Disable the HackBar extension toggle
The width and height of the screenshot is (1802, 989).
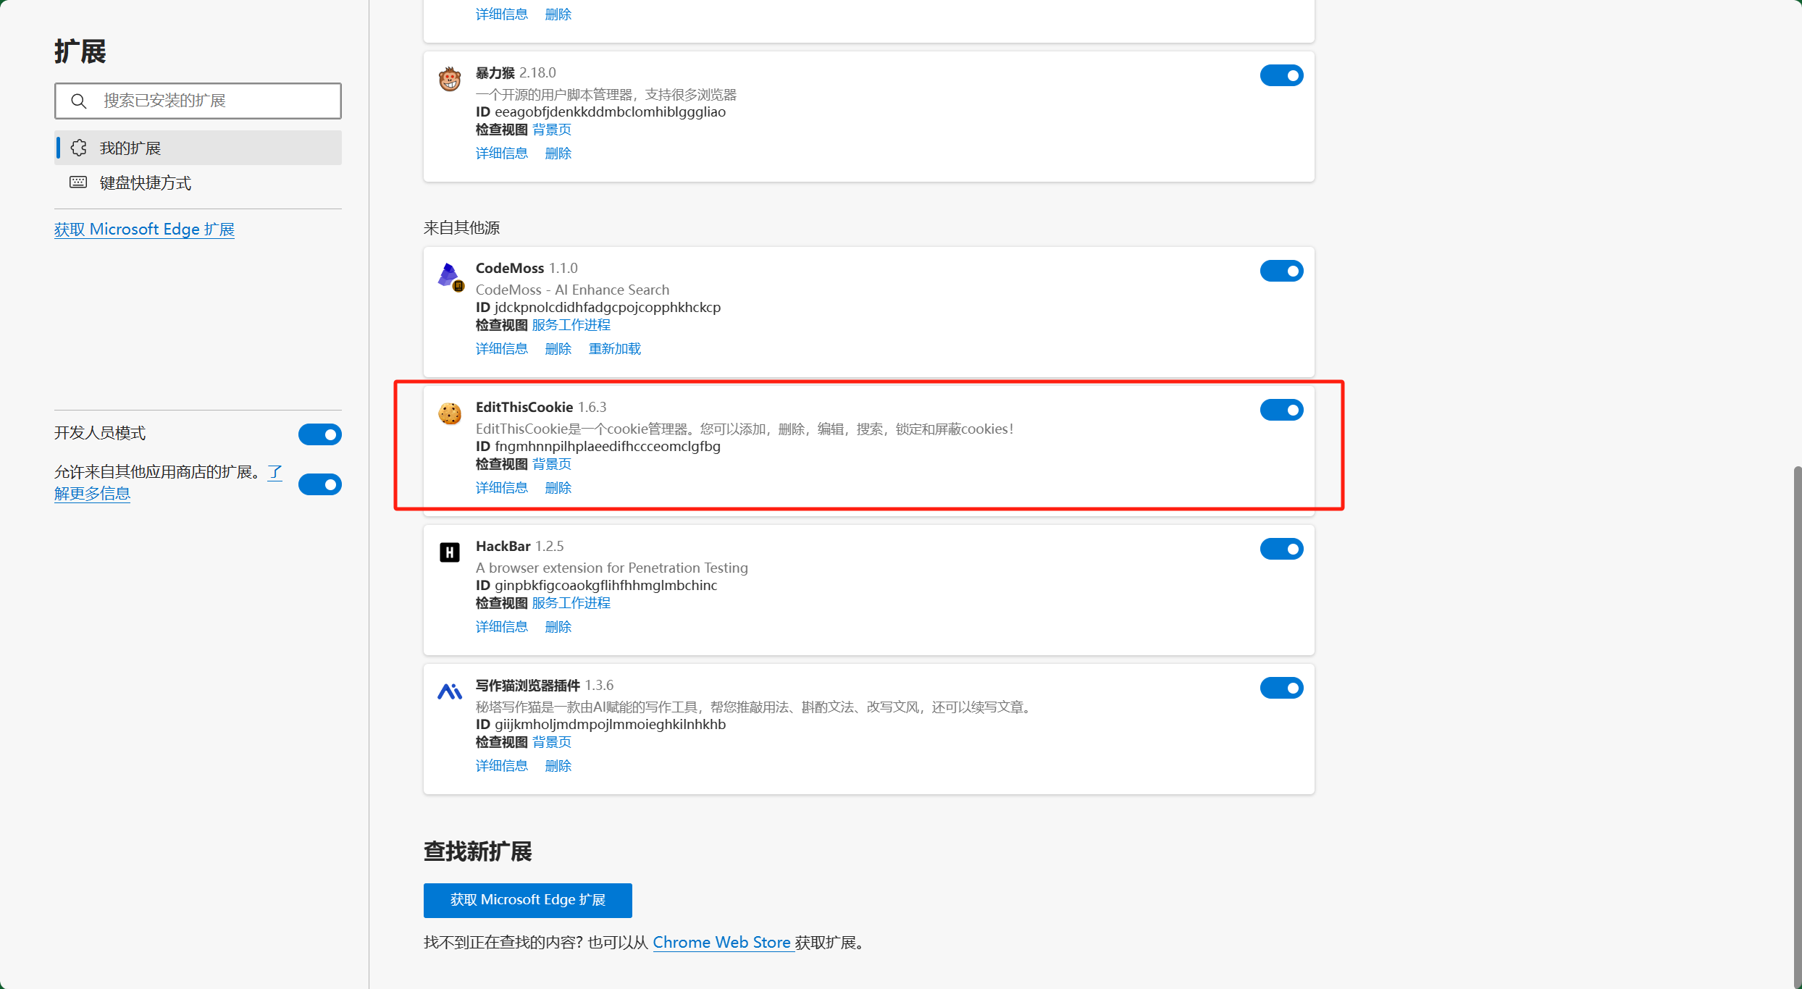click(1281, 549)
